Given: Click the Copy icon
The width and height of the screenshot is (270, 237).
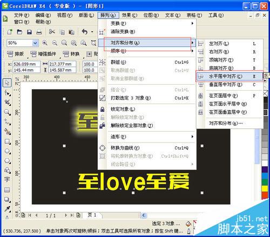Looking at the screenshot, I should tap(62, 32).
